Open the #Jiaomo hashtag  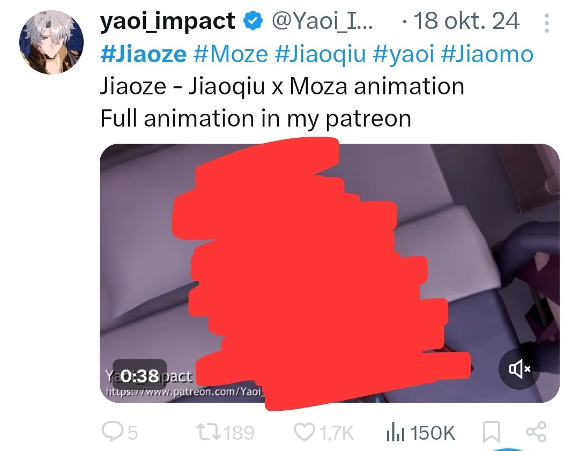tap(487, 54)
